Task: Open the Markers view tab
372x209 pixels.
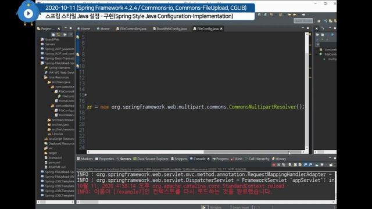Action: click(x=85, y=158)
